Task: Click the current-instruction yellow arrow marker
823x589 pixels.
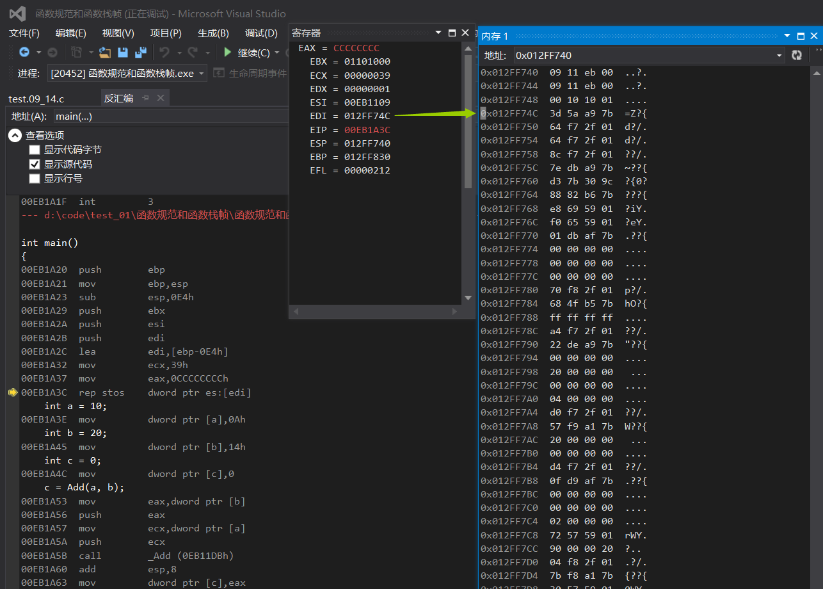Action: pos(12,392)
